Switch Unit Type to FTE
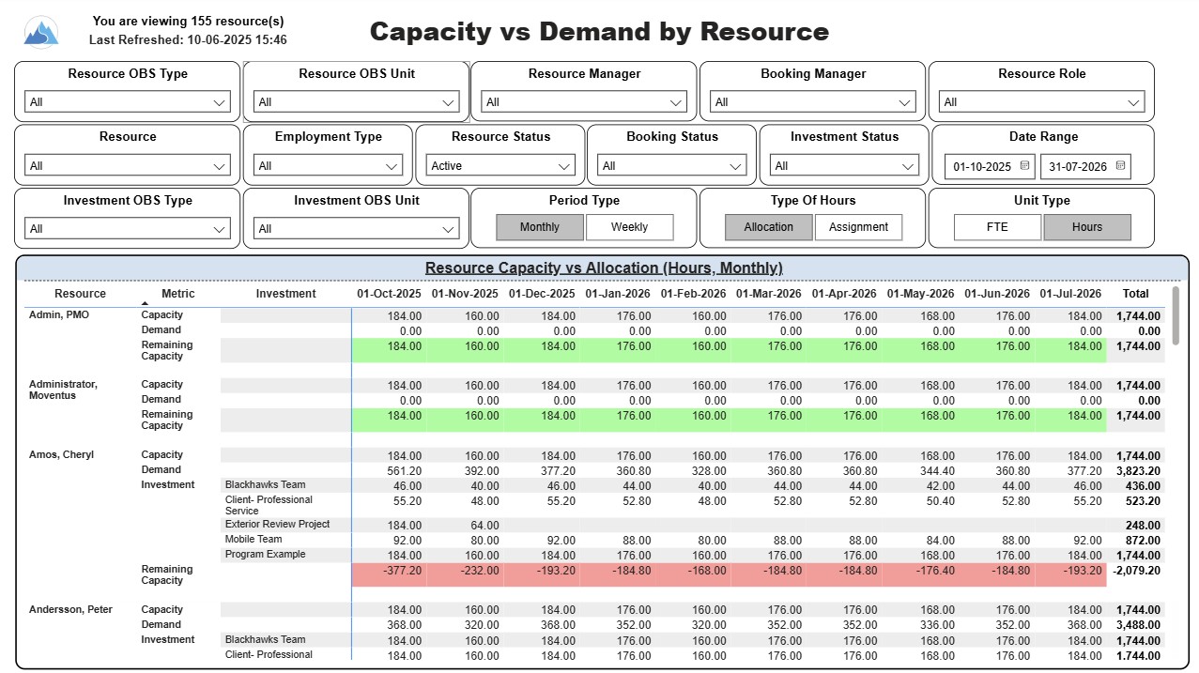 pyautogui.click(x=996, y=226)
